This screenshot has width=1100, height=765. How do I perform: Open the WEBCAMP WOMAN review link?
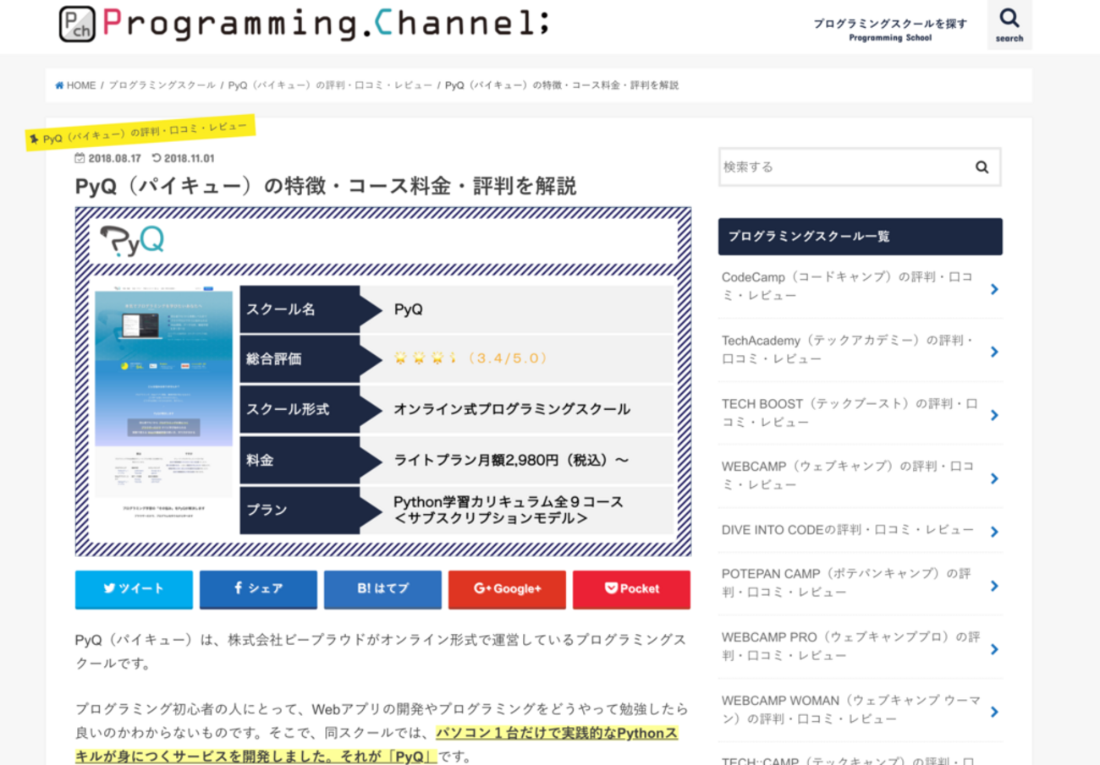[x=860, y=710]
